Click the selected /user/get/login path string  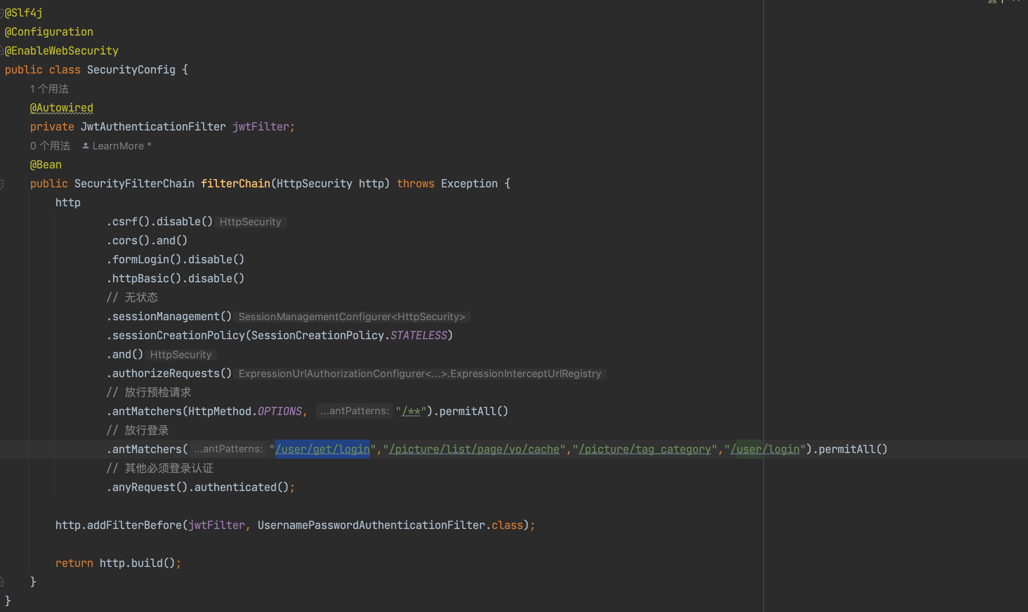322,449
